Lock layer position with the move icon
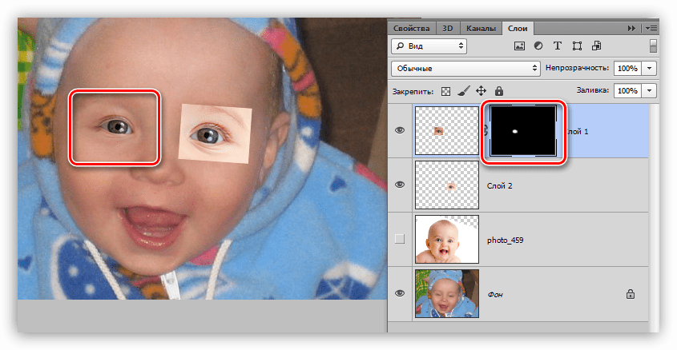The height and width of the screenshot is (350, 677). click(482, 91)
